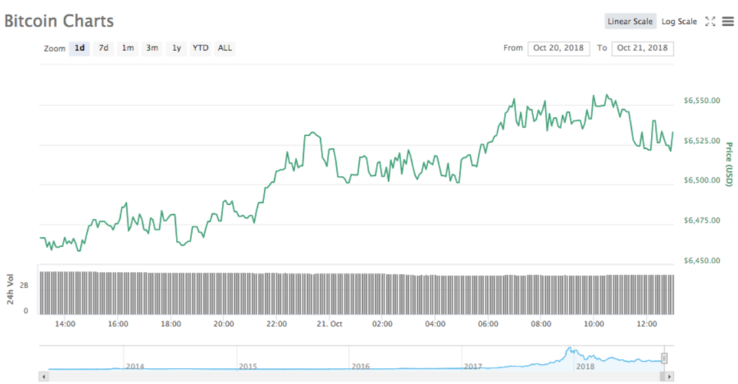The height and width of the screenshot is (384, 738).
Task: Select the 1d zoom range
Action: click(x=79, y=48)
